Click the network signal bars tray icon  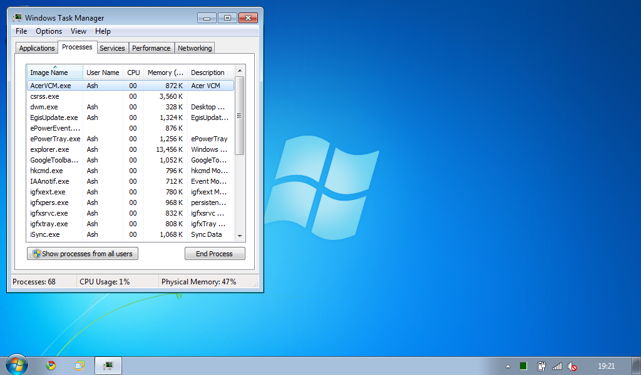tap(556, 366)
